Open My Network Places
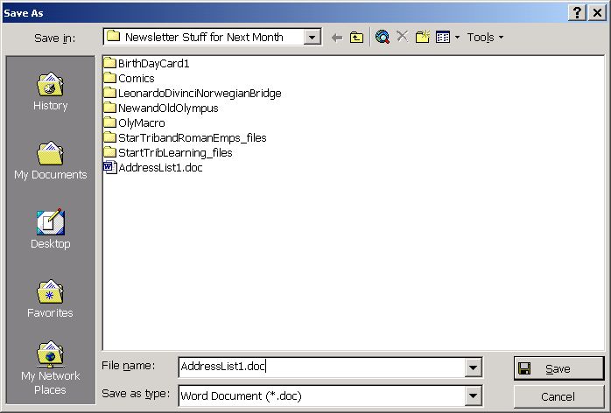The height and width of the screenshot is (413, 611). point(50,368)
